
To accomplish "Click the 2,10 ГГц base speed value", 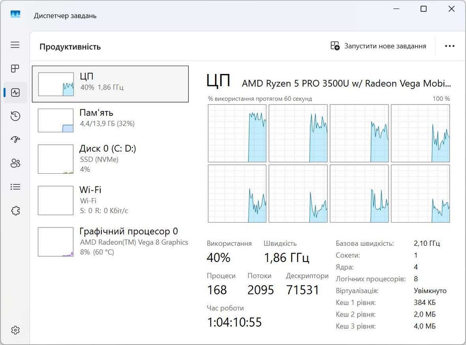I will pyautogui.click(x=427, y=243).
